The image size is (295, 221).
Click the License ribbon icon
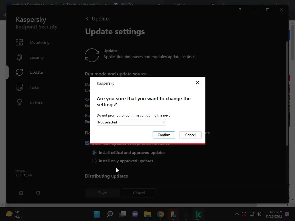[19, 102]
